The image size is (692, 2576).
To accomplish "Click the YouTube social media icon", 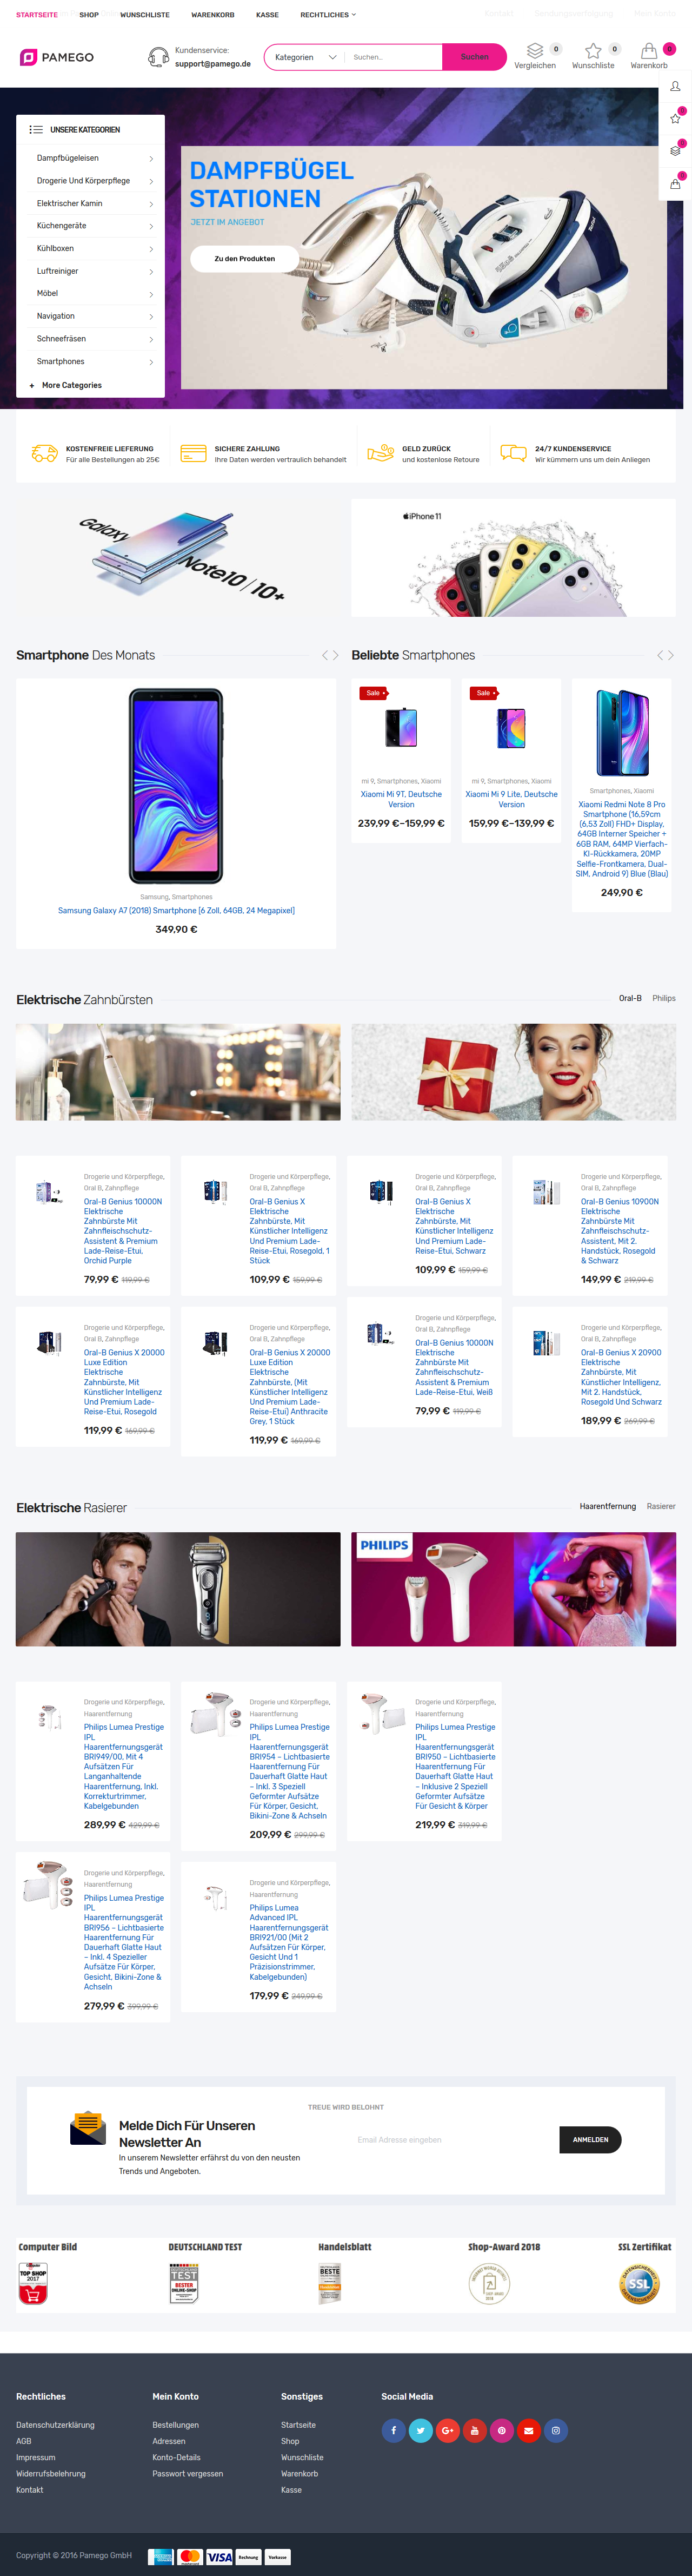I will coord(474,2430).
